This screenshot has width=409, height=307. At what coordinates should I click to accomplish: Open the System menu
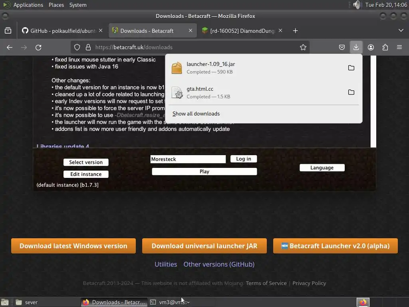pyautogui.click(x=78, y=5)
